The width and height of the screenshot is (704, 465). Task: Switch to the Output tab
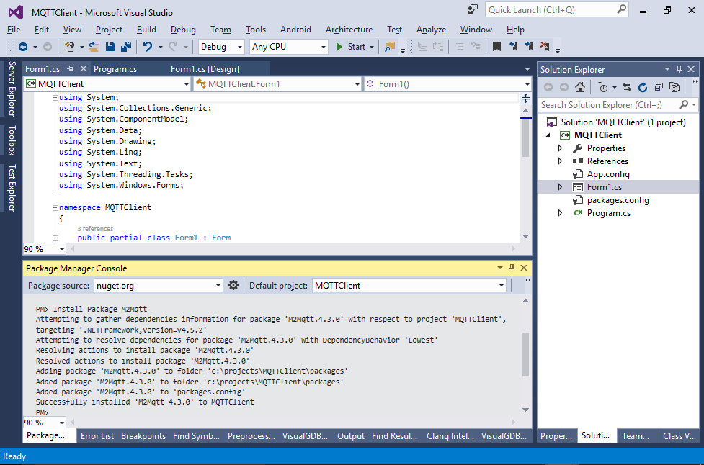351,436
